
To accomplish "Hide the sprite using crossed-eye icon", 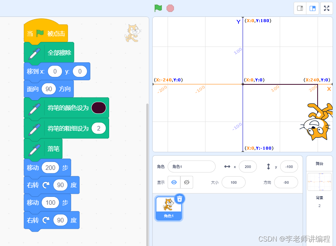I will [x=187, y=182].
